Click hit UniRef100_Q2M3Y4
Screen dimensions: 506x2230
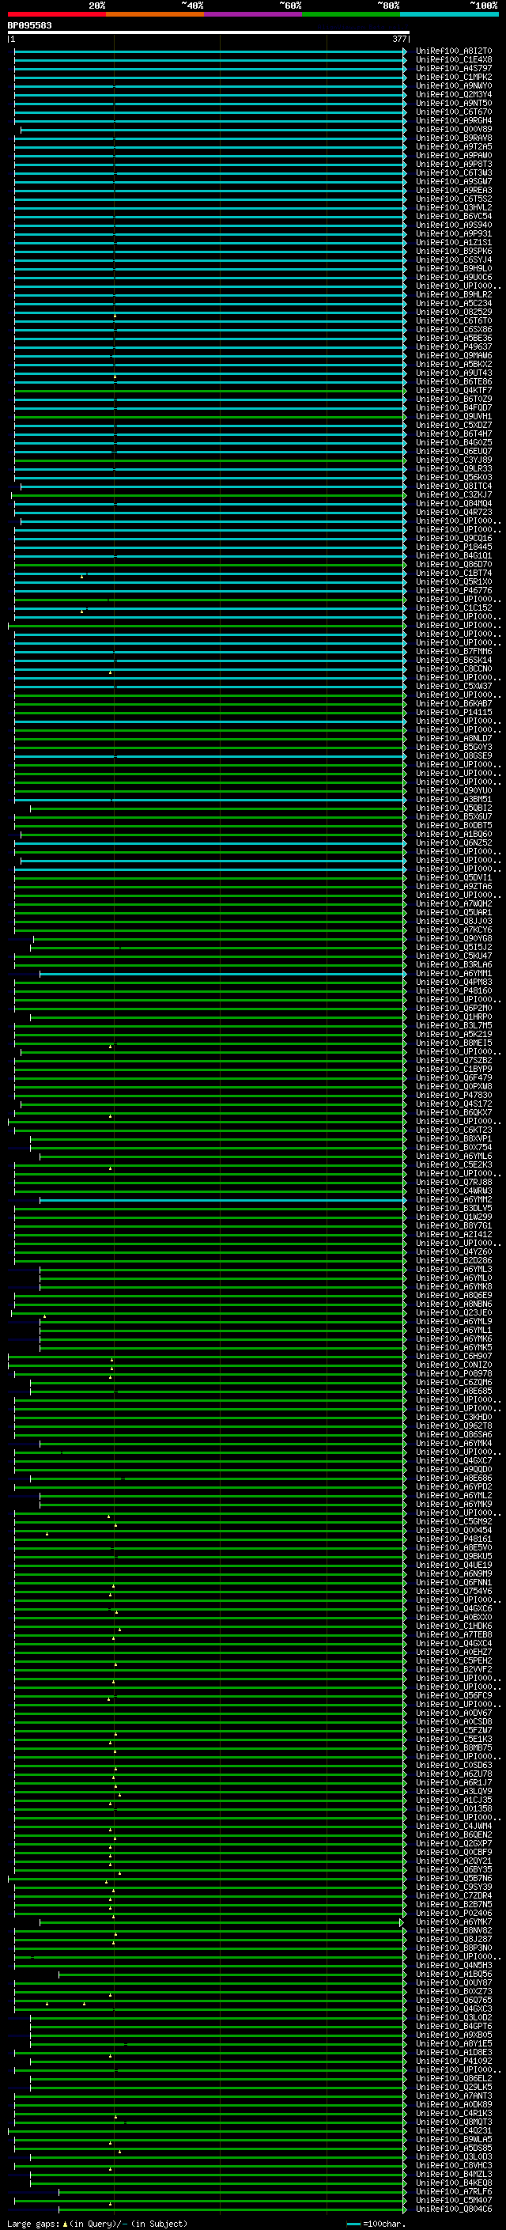pos(454,94)
